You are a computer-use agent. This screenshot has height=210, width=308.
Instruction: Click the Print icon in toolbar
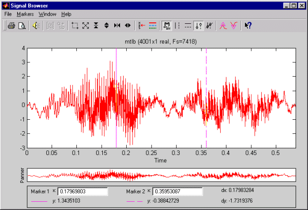(11, 25)
